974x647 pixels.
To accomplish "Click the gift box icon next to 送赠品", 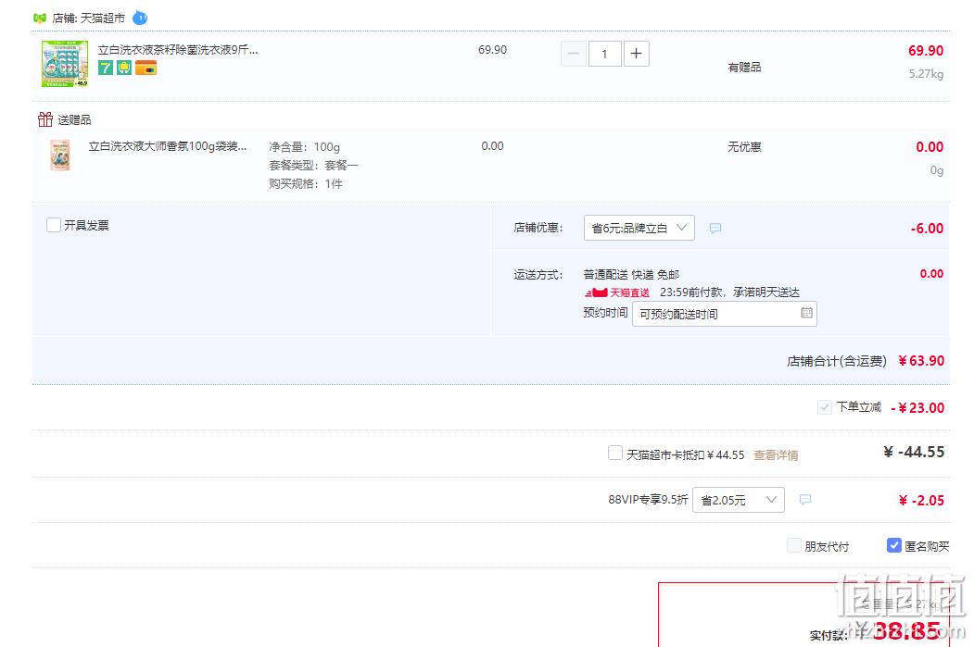I will coord(45,119).
